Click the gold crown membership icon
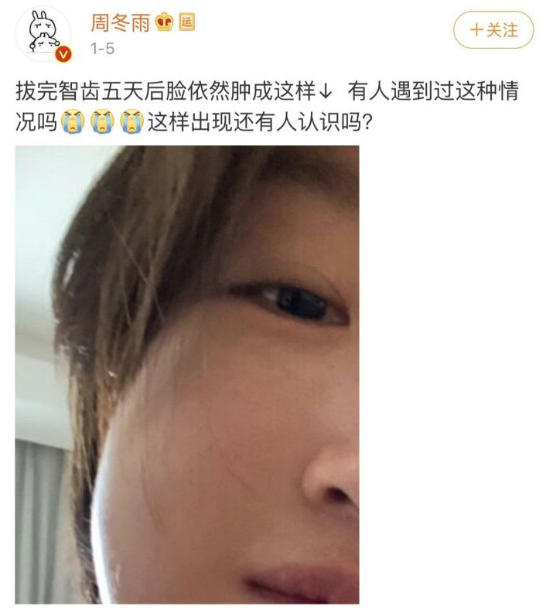The height and width of the screenshot is (613, 546). click(164, 22)
